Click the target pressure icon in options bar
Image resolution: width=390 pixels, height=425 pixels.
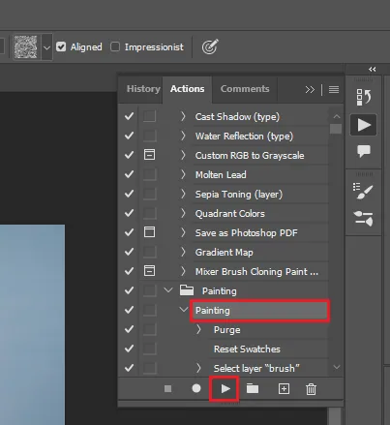[x=210, y=46]
